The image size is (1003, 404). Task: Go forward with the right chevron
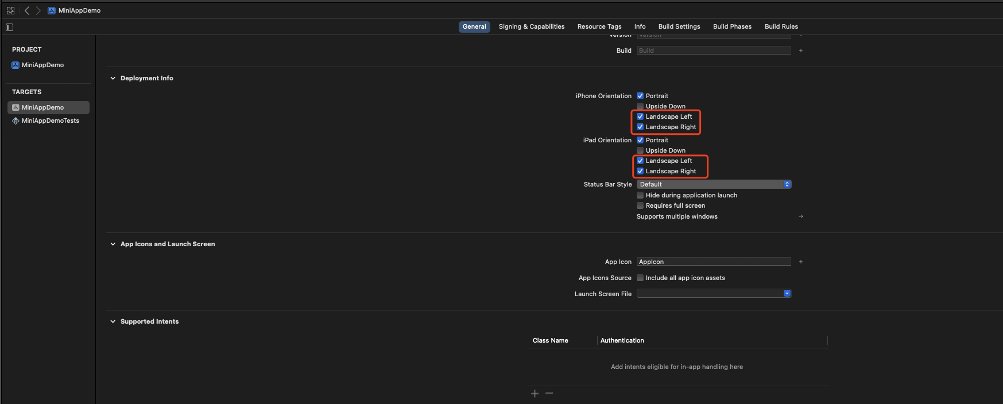[x=38, y=10]
